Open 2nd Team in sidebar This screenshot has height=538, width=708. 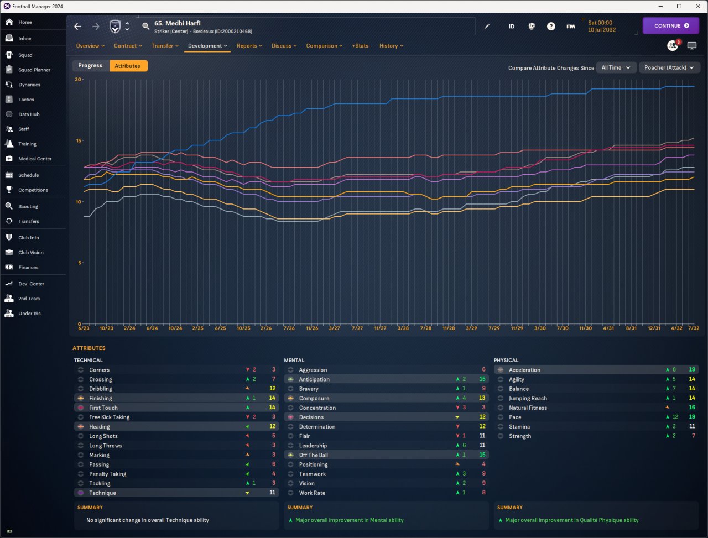29,299
